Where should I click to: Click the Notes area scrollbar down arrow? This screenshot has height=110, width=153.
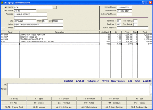(150, 94)
